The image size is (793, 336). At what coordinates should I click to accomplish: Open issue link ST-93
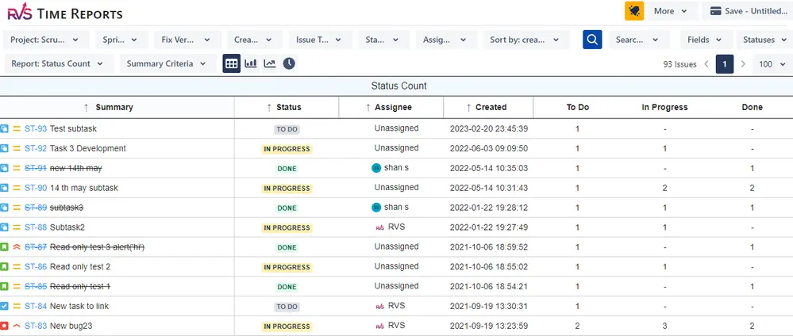click(36, 129)
